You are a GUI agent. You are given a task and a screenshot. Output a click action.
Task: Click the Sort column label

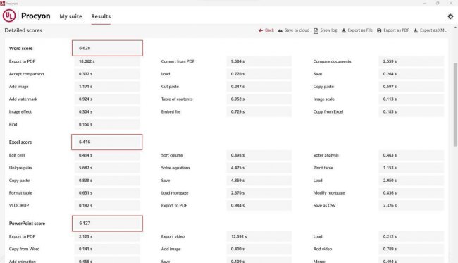(x=172, y=155)
